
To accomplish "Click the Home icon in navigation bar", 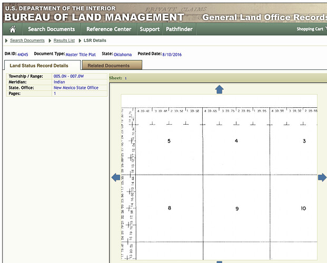I will tap(13, 29).
